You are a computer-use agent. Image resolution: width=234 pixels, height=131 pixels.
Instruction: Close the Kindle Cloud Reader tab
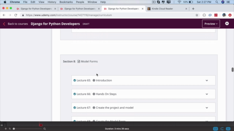coord(186,9)
